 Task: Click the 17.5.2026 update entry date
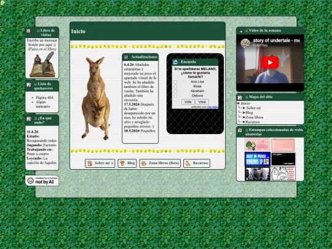[132, 105]
